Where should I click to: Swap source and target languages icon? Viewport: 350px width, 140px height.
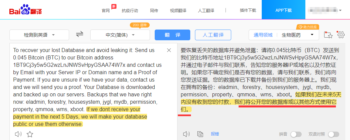pos(80,34)
